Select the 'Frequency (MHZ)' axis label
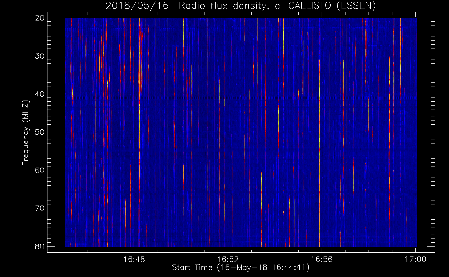The height and width of the screenshot is (277, 449). tap(26, 133)
